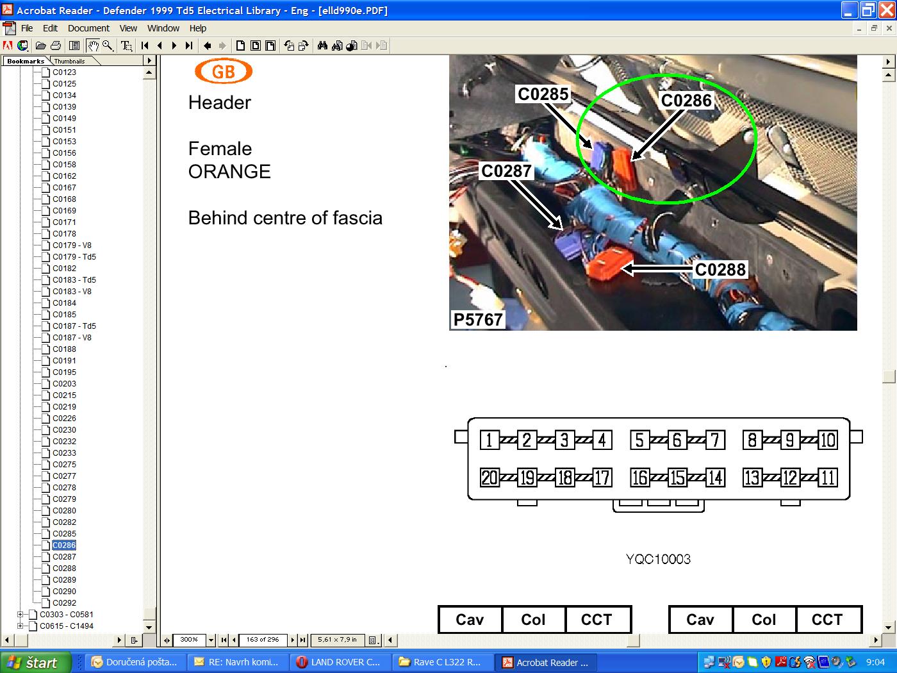897x673 pixels.
Task: Open the Document menu
Action: tap(88, 28)
